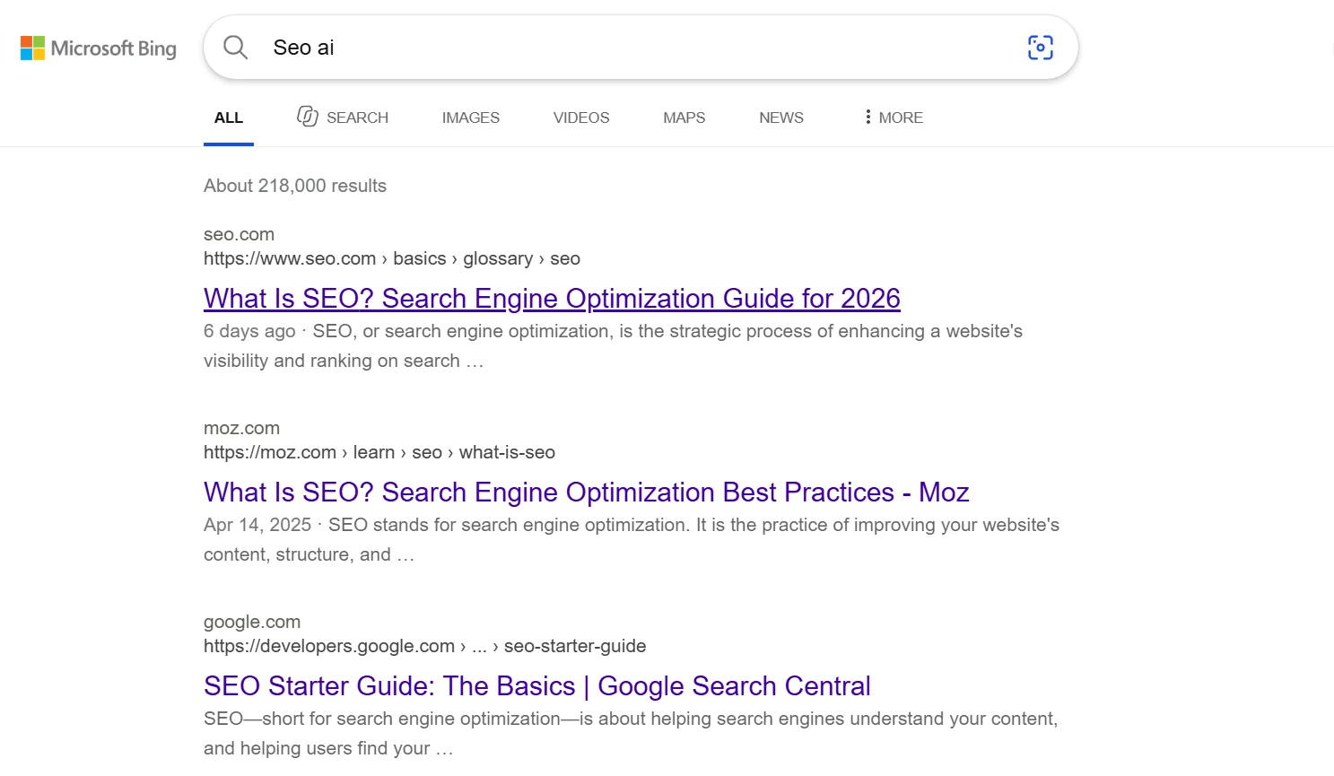This screenshot has height=776, width=1334.
Task: Click the Microsoft Bing logo
Action: coord(99,48)
